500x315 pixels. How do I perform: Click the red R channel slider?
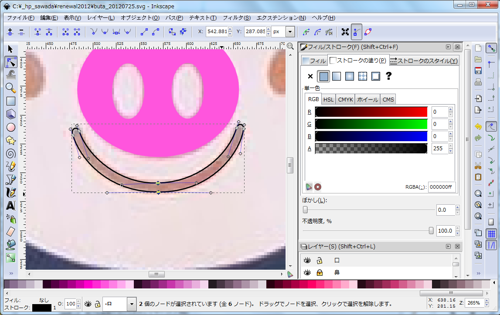tap(371, 112)
